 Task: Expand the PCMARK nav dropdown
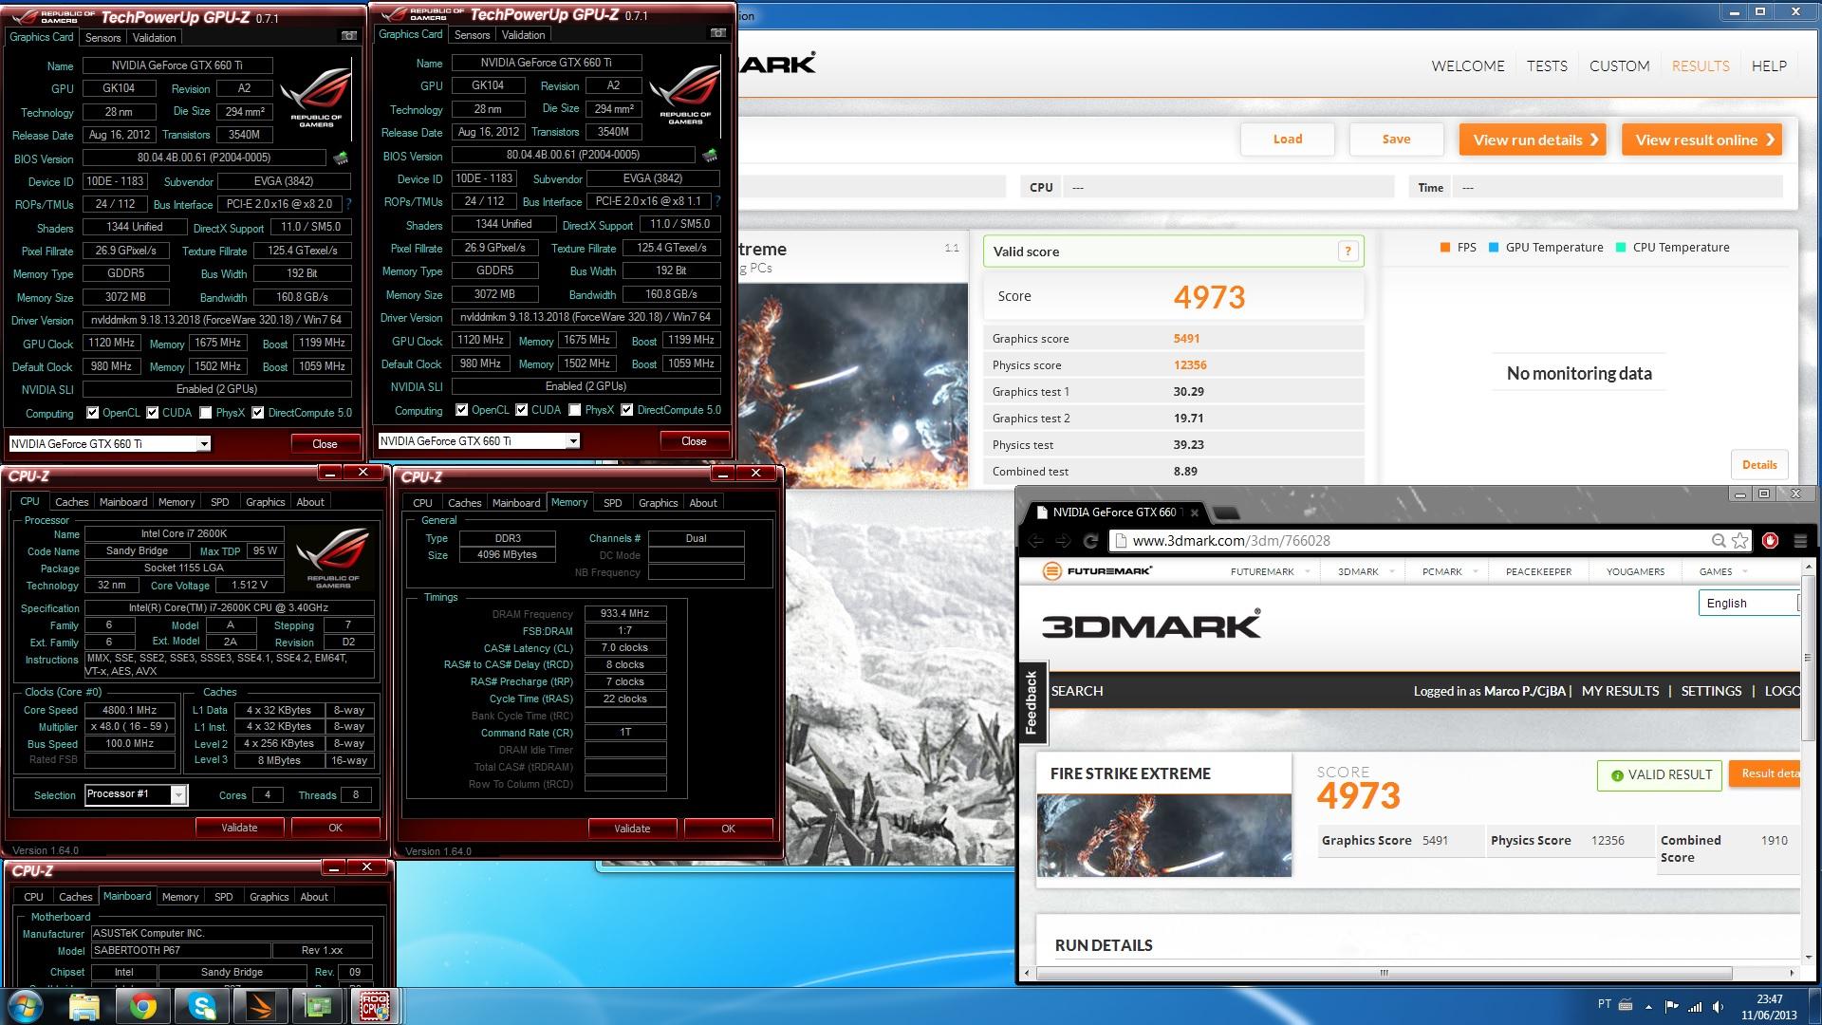tap(1474, 572)
